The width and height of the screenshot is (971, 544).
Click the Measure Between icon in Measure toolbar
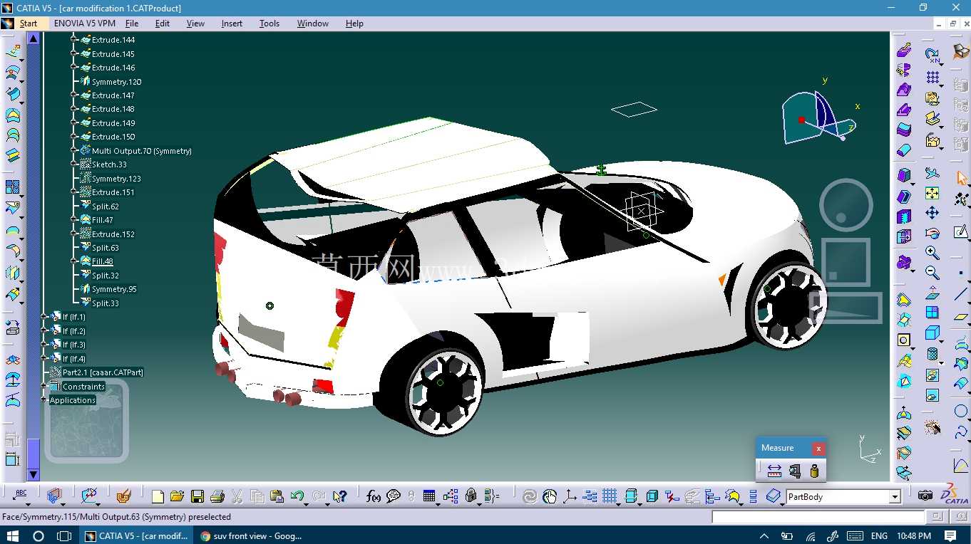[774, 471]
